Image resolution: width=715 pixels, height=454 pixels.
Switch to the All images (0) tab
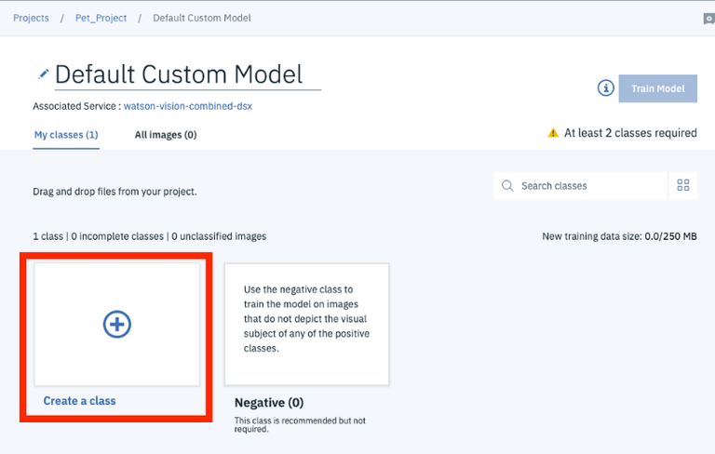166,135
